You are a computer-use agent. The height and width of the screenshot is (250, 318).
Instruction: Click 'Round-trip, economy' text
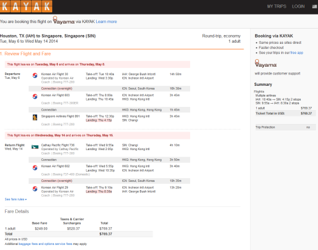click(221, 36)
